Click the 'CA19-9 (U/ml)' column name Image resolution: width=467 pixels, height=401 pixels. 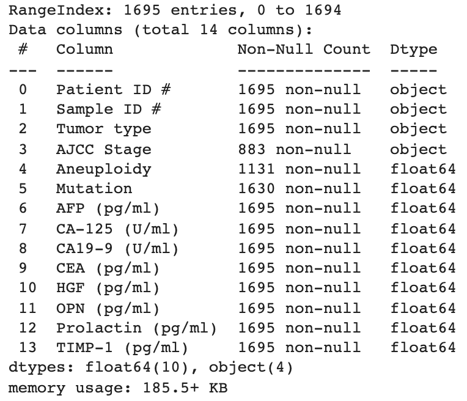[x=118, y=248]
